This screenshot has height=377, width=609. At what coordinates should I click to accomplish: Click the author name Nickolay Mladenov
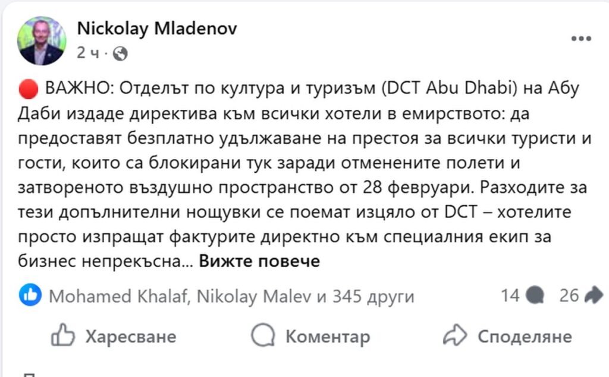coord(157,29)
